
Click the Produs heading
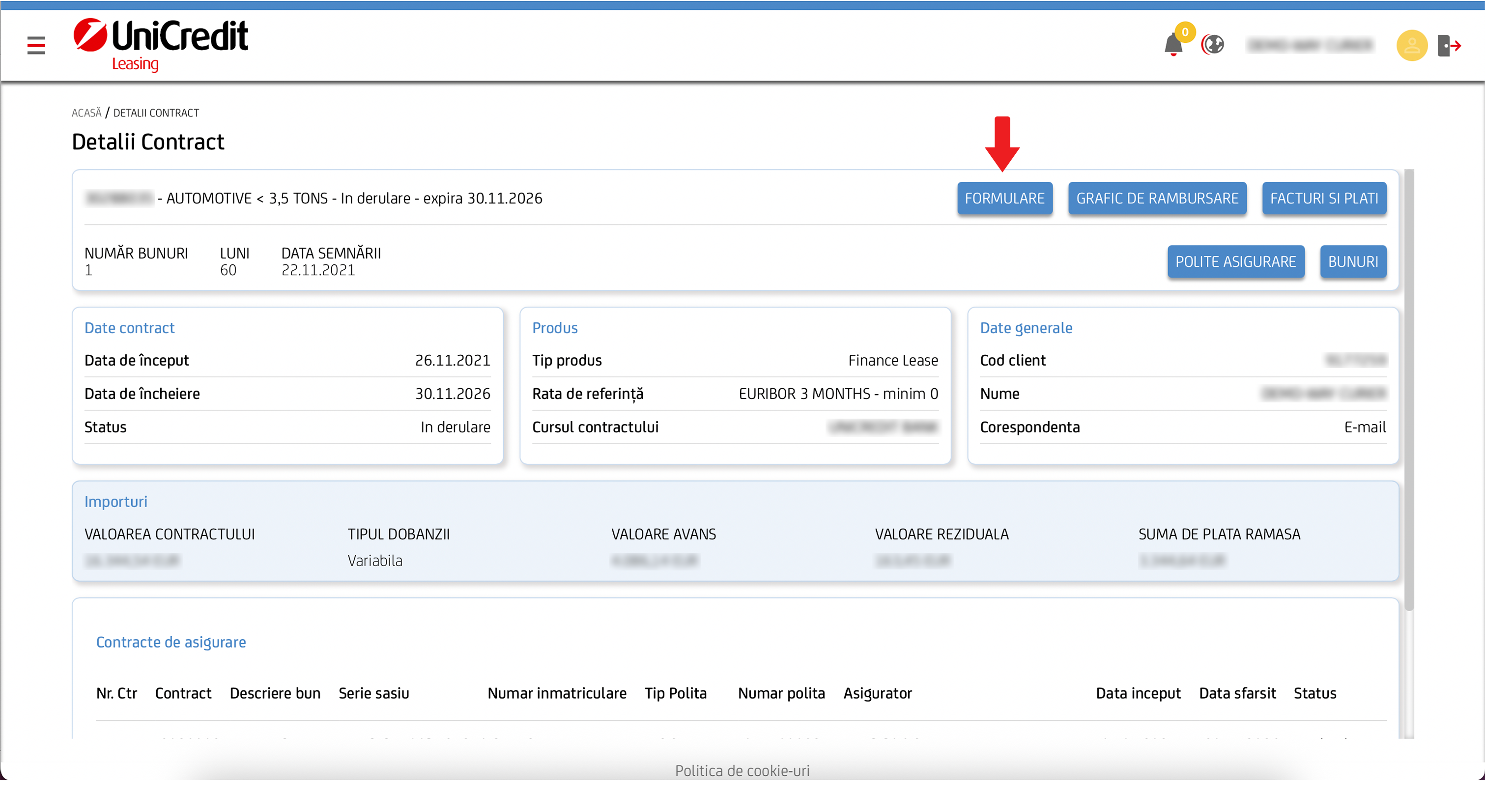tap(555, 328)
